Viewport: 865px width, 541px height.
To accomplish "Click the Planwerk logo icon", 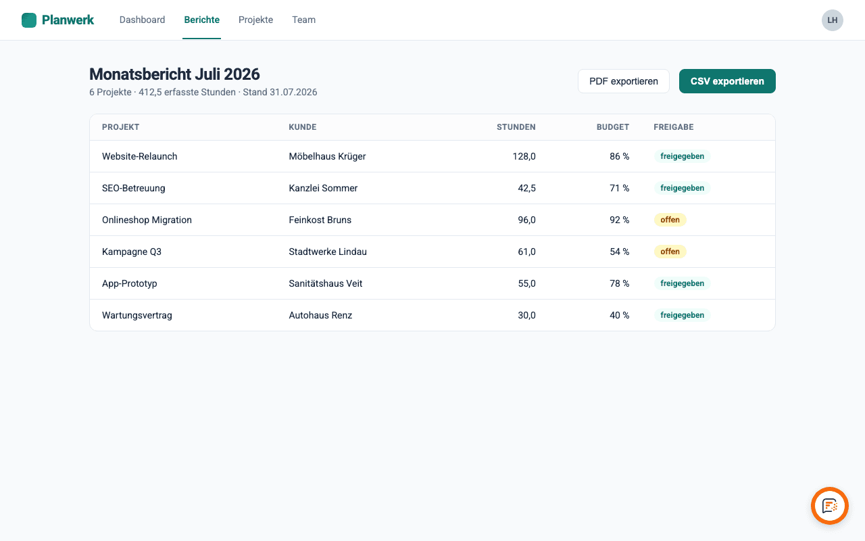I will (x=29, y=20).
